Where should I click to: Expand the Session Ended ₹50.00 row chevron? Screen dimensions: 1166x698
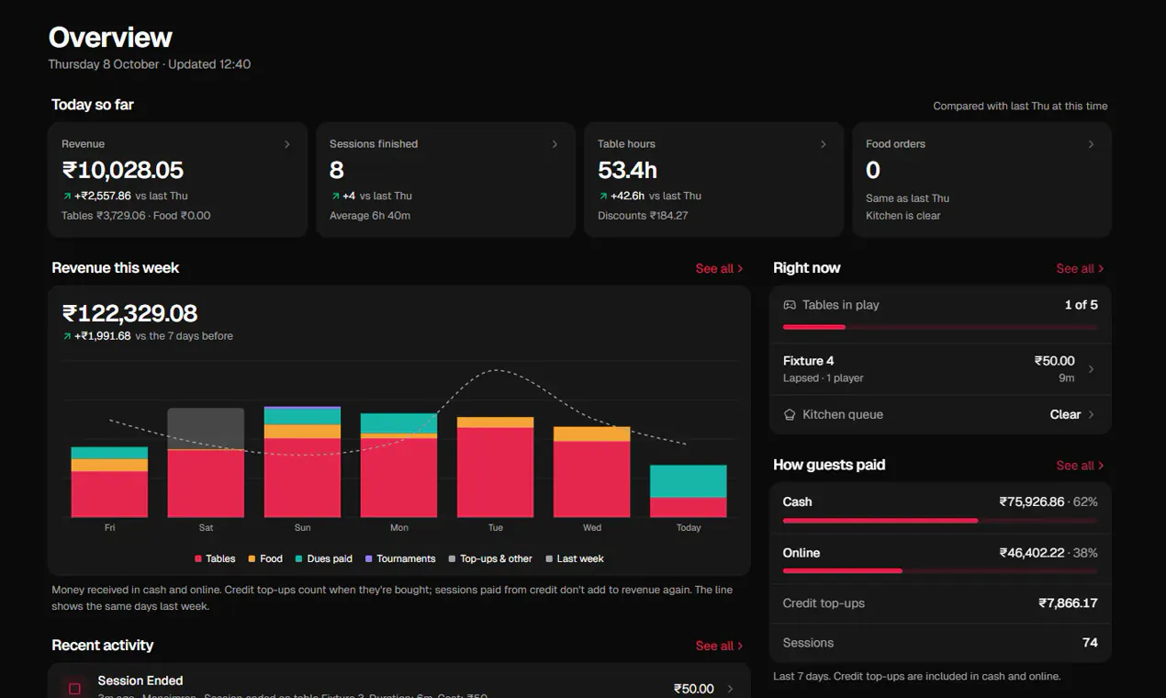(731, 689)
